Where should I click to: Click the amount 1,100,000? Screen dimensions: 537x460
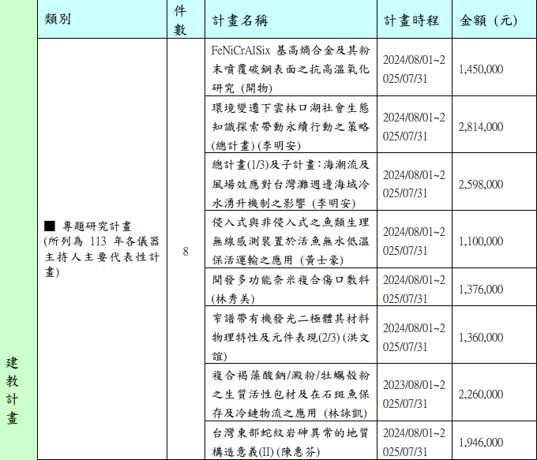480,241
